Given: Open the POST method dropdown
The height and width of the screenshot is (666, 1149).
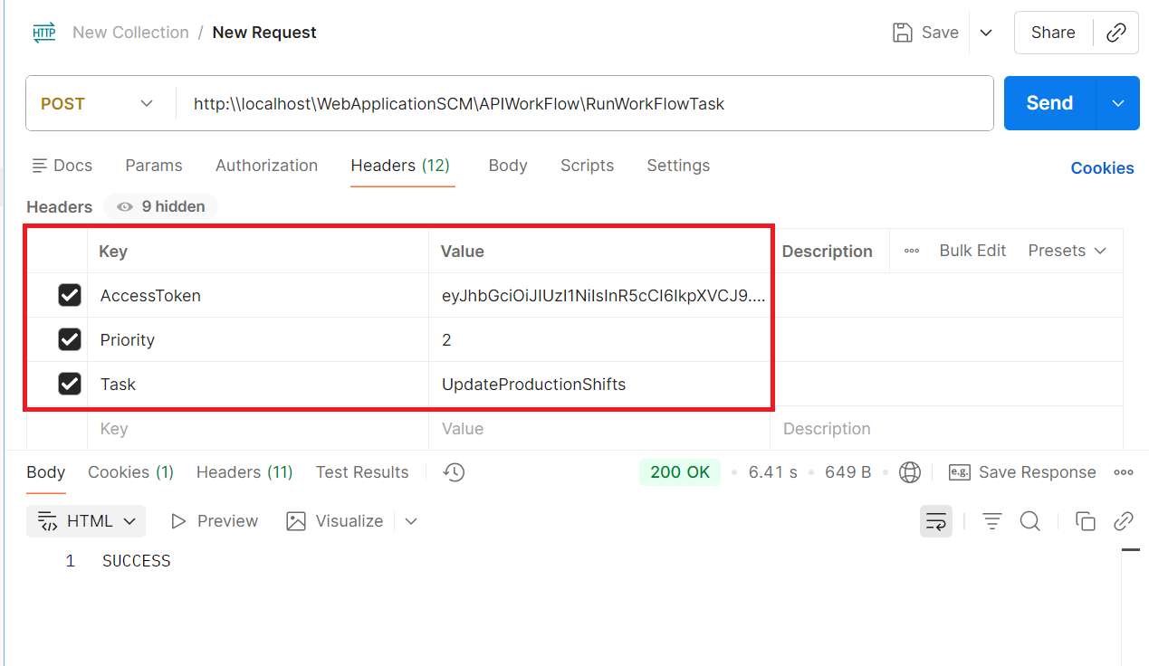Looking at the screenshot, I should [x=98, y=104].
